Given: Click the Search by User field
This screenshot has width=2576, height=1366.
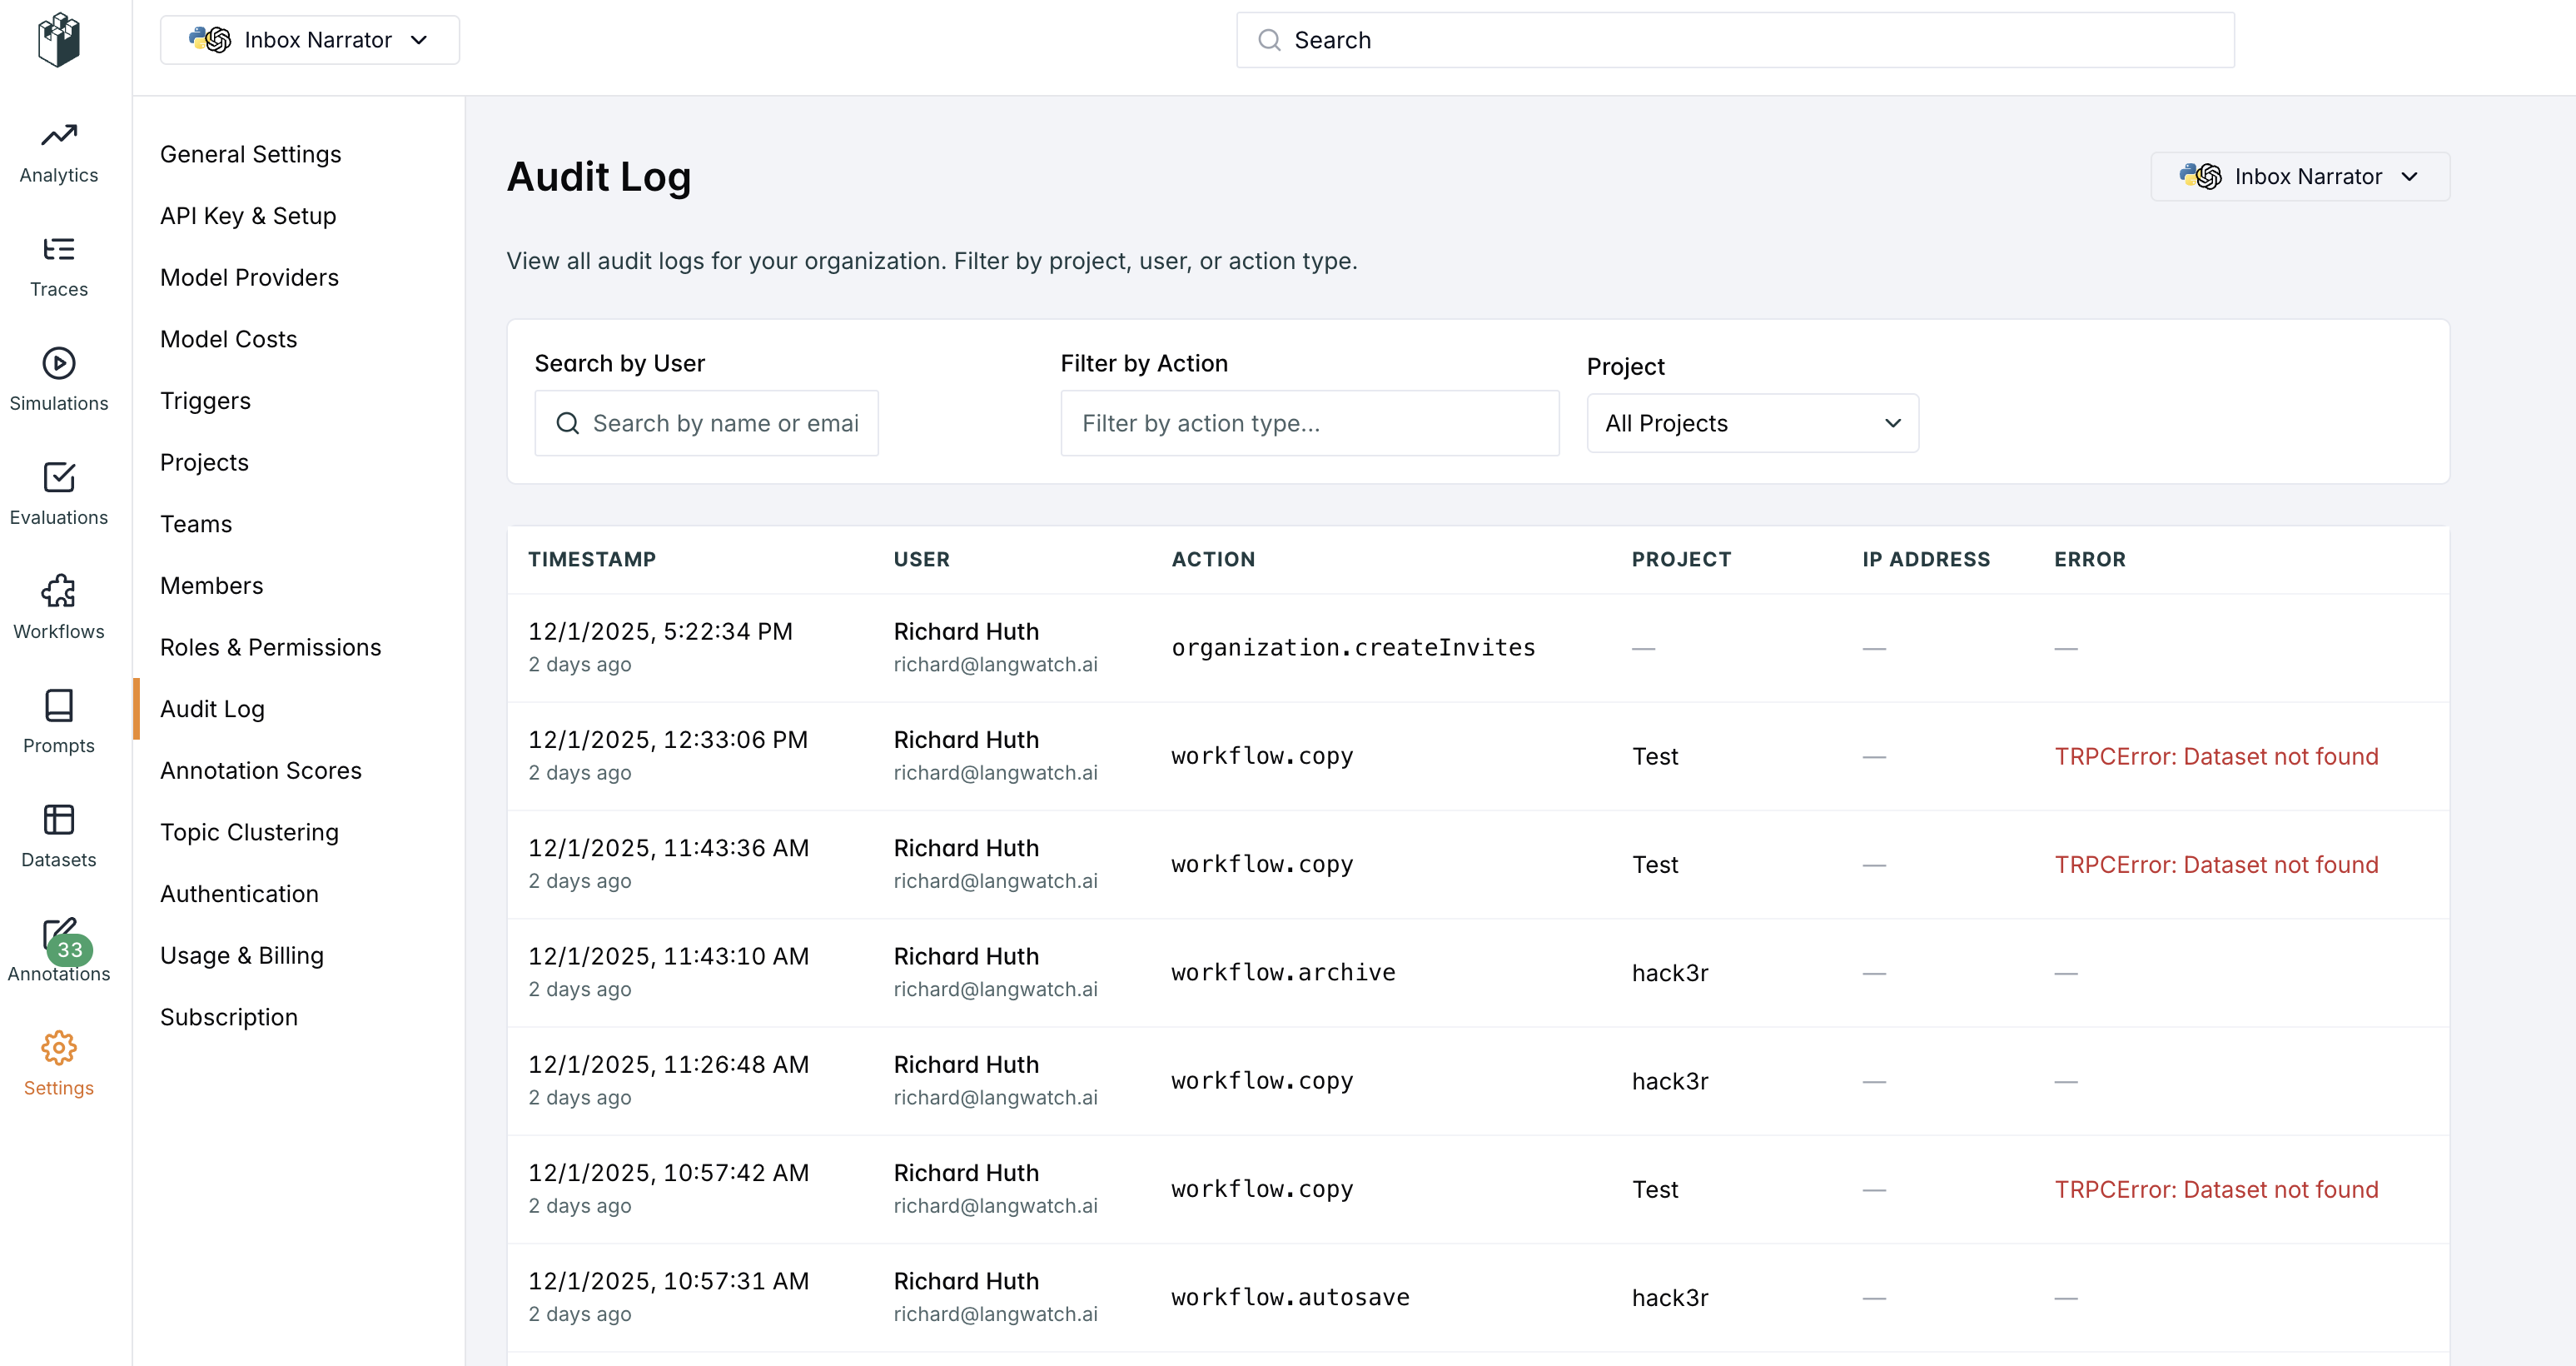Looking at the screenshot, I should [707, 422].
